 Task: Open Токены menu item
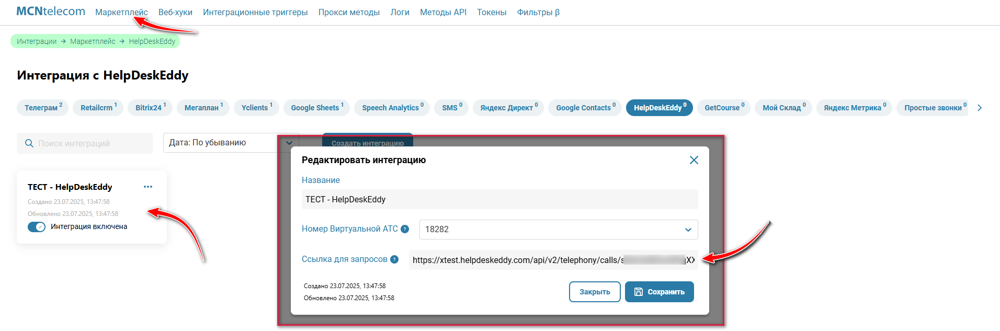point(492,12)
